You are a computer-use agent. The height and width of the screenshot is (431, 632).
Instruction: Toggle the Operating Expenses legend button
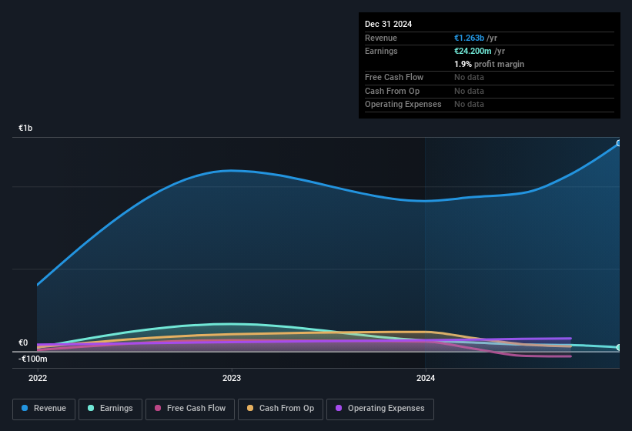(380, 409)
